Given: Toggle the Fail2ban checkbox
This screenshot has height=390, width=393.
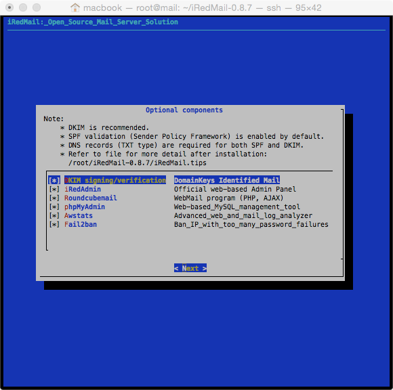Looking at the screenshot, I should 54,224.
